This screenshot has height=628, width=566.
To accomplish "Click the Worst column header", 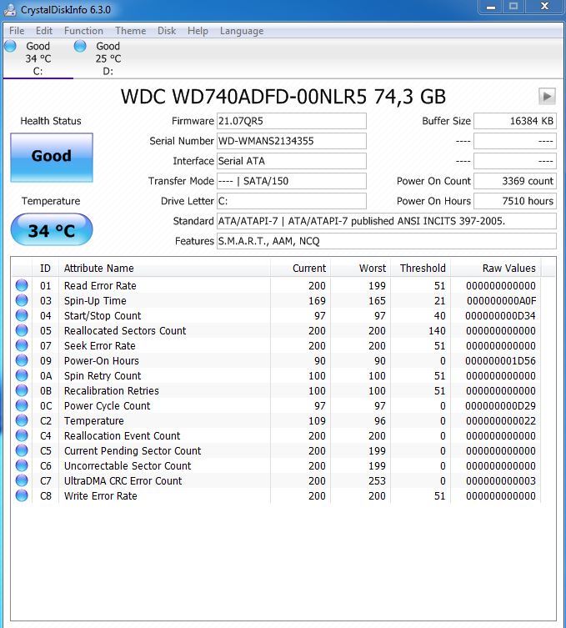I will 360,268.
